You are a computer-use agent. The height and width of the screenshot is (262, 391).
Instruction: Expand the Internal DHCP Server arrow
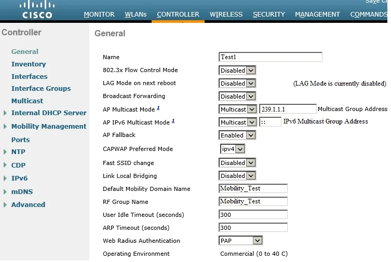5,113
